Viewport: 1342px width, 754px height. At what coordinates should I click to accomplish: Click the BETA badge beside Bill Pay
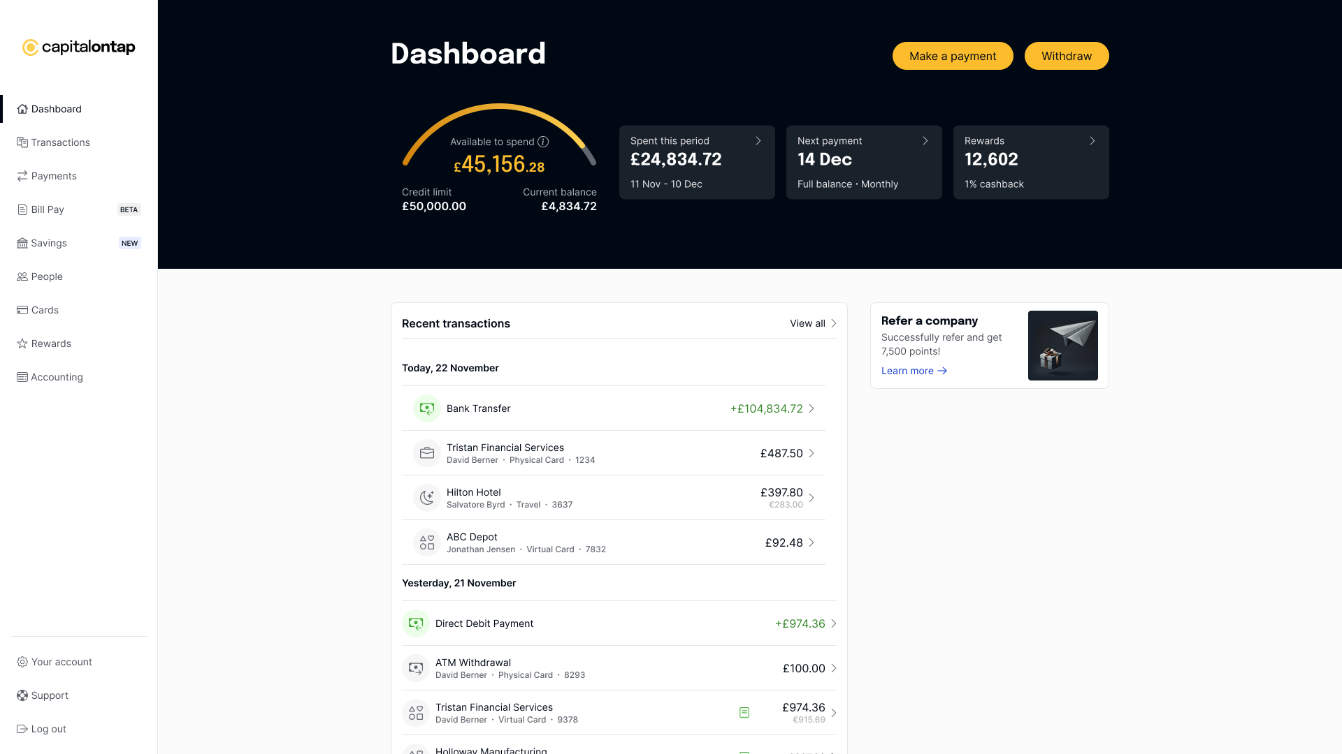click(129, 209)
